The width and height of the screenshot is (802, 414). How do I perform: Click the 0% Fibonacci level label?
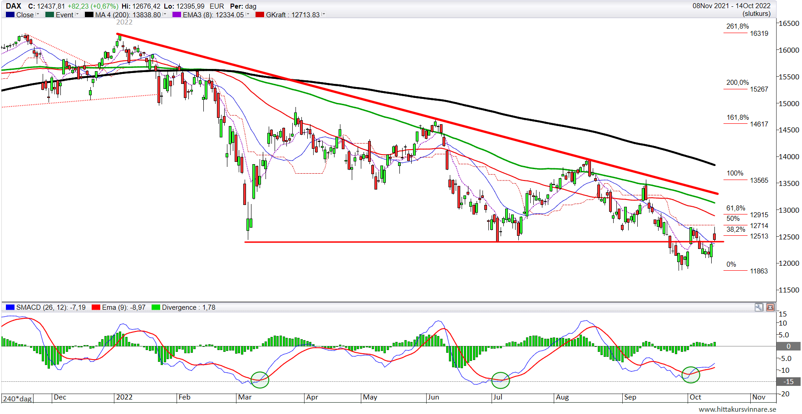[731, 264]
